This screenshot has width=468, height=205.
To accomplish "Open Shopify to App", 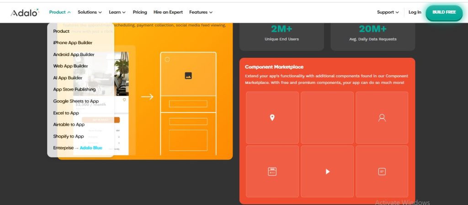I will coord(69,136).
